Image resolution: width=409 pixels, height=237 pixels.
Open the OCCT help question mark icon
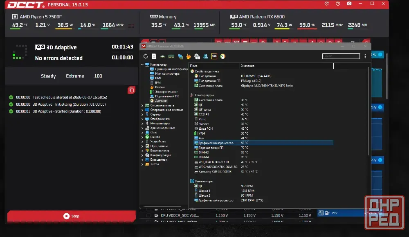tap(338, 4)
